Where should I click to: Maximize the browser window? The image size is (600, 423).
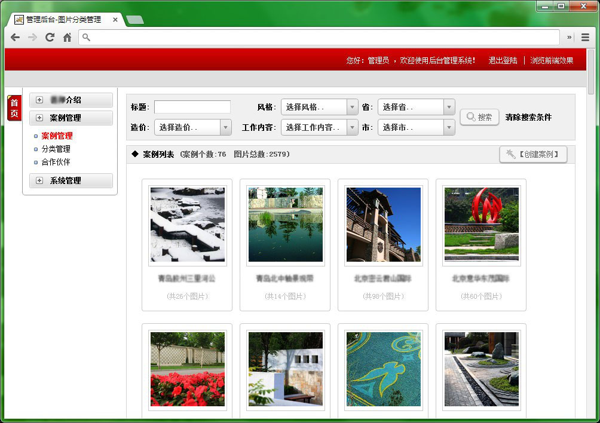click(x=561, y=6)
